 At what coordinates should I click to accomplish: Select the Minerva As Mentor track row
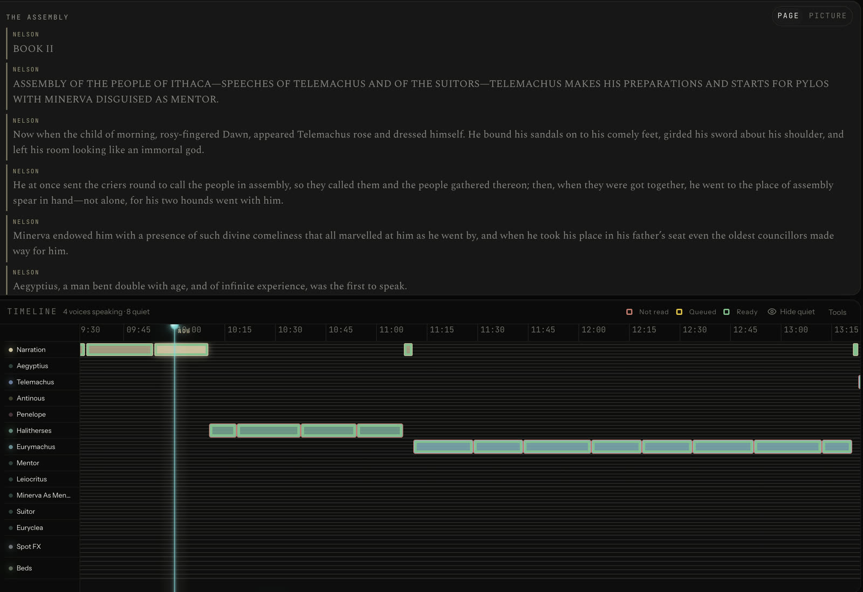click(x=42, y=495)
